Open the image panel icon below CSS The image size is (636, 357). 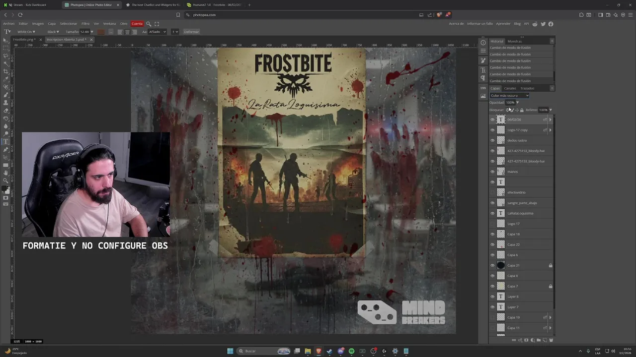click(483, 96)
